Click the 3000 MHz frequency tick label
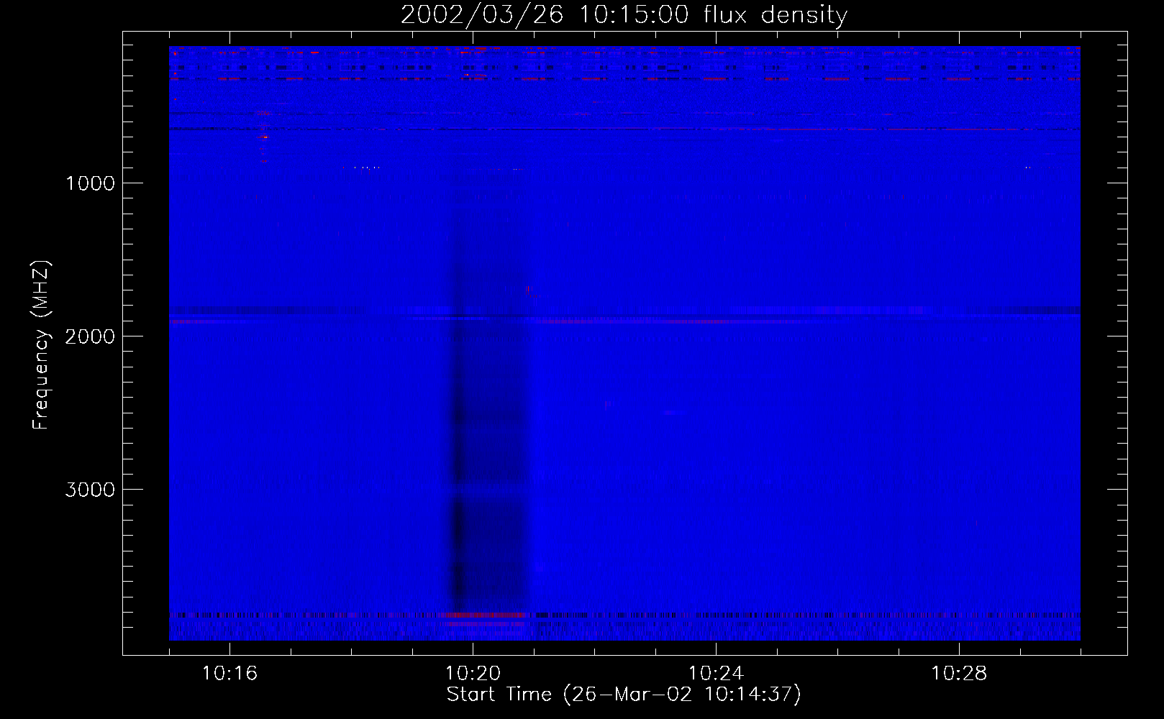The image size is (1164, 719). click(90, 490)
